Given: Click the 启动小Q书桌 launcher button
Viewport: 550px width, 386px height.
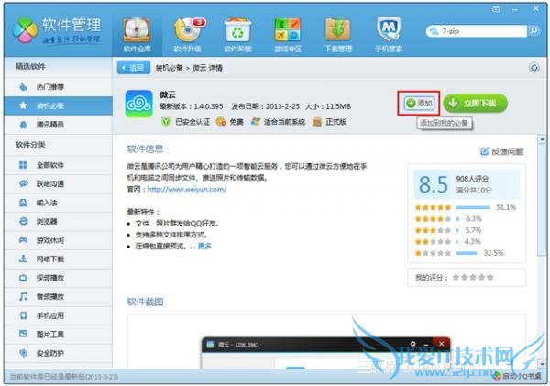Looking at the screenshot, I should coord(516,377).
